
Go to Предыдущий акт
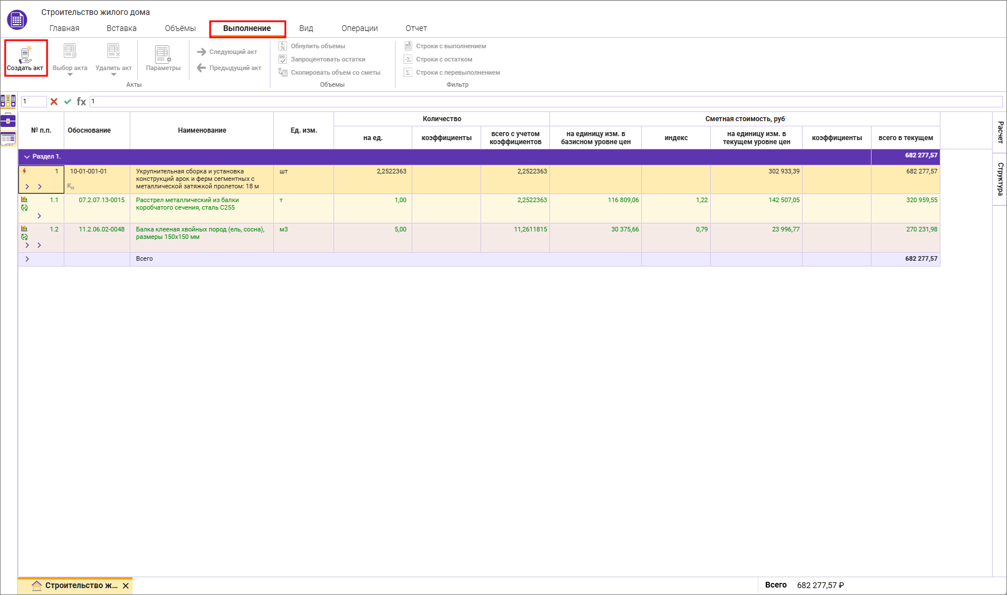229,68
